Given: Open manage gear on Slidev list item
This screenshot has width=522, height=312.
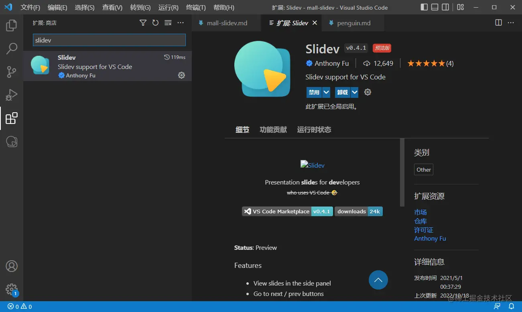Looking at the screenshot, I should [181, 75].
